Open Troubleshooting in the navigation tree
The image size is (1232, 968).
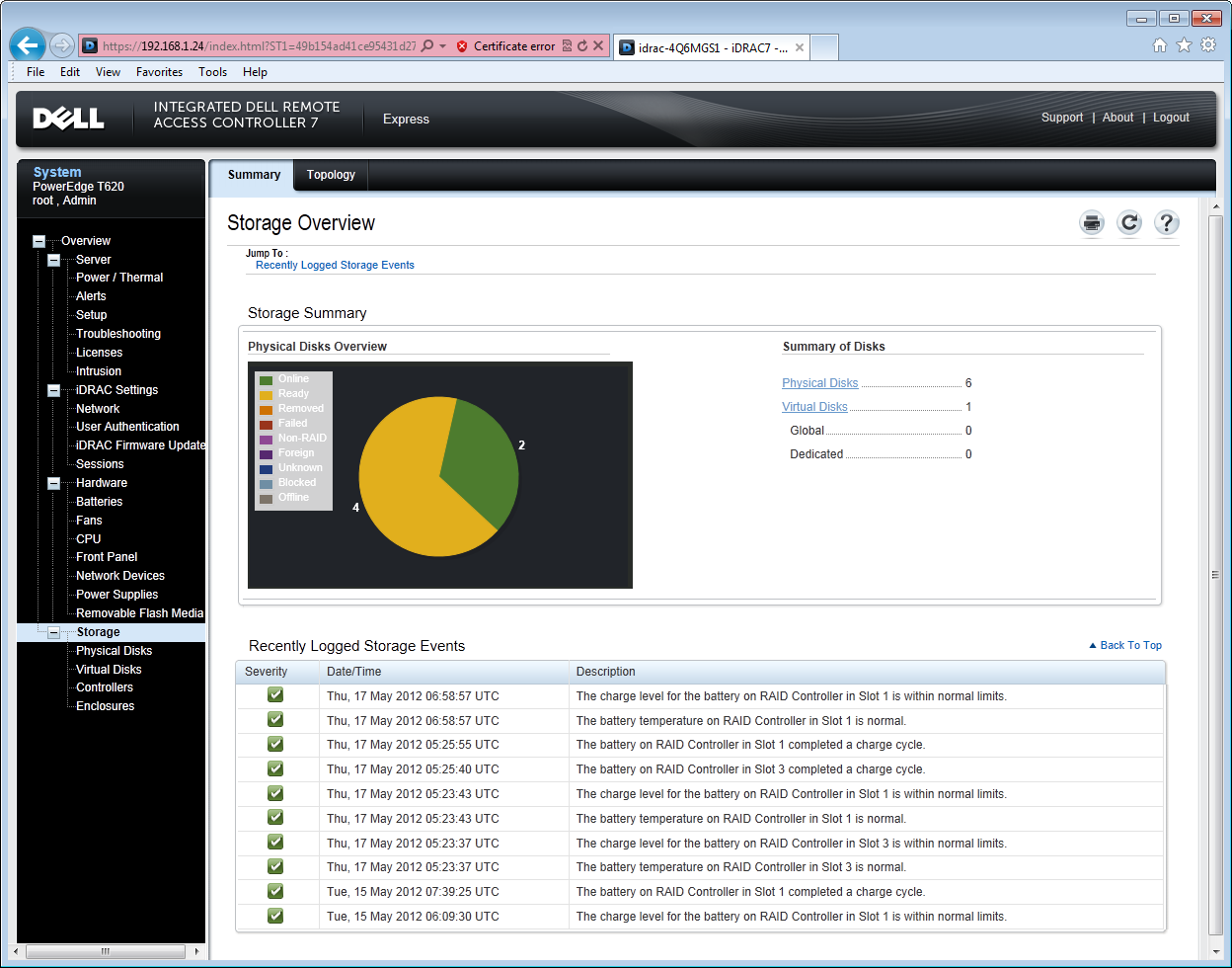[x=118, y=334]
